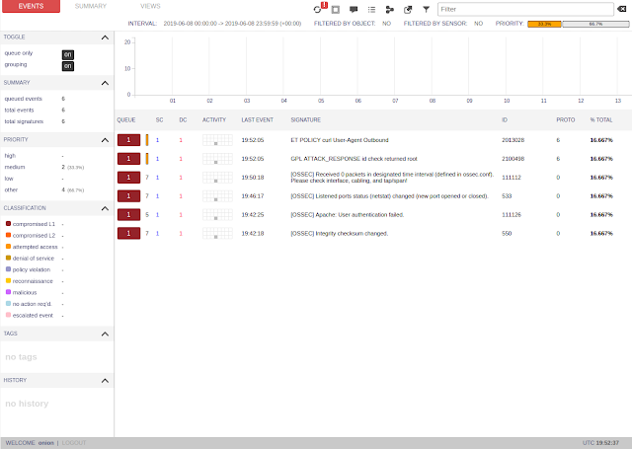This screenshot has height=449, width=632.
Task: Click the external link export icon
Action: coord(408,9)
